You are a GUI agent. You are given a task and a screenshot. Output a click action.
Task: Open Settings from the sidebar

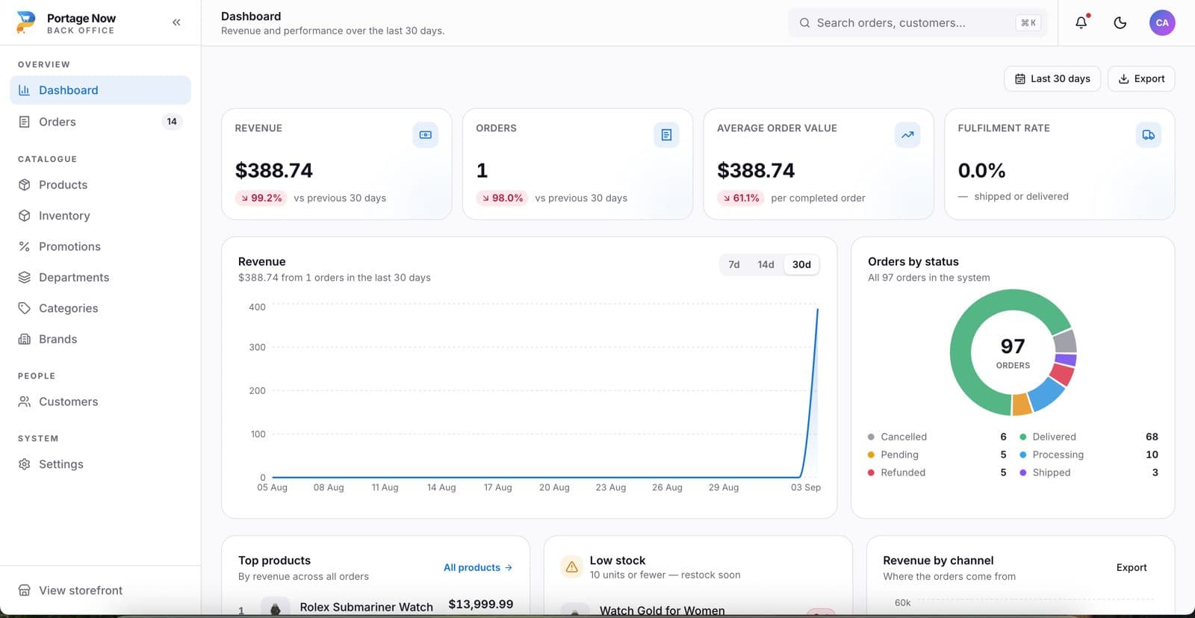100,464
